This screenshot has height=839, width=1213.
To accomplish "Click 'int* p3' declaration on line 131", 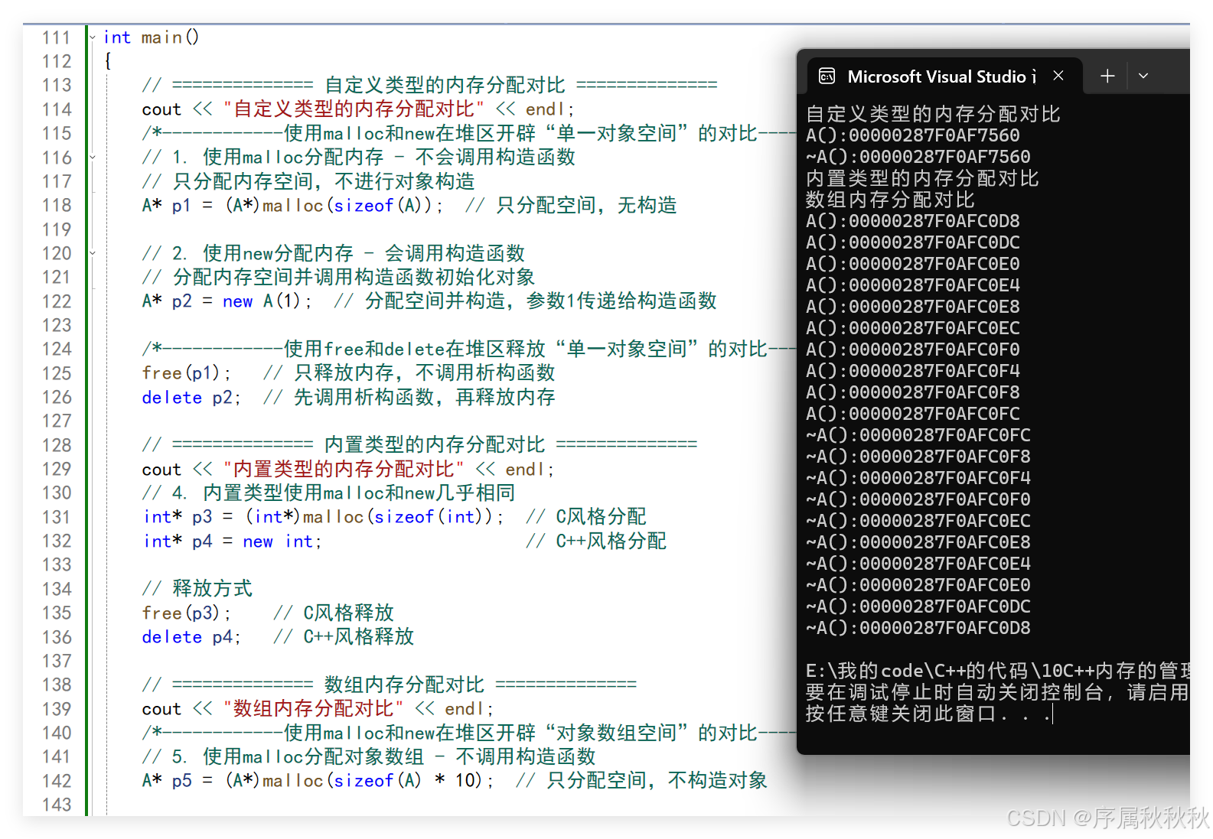I will 178,516.
